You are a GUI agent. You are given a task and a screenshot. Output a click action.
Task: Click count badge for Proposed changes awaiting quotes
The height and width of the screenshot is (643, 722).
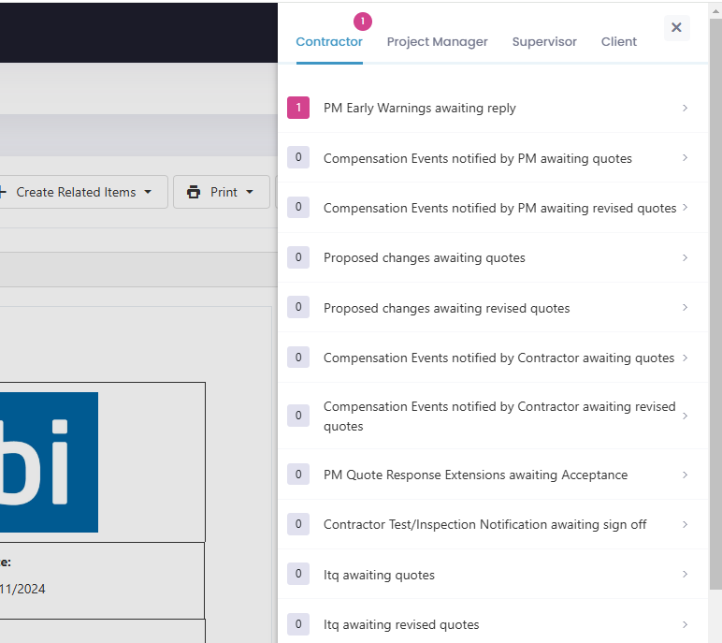298,257
